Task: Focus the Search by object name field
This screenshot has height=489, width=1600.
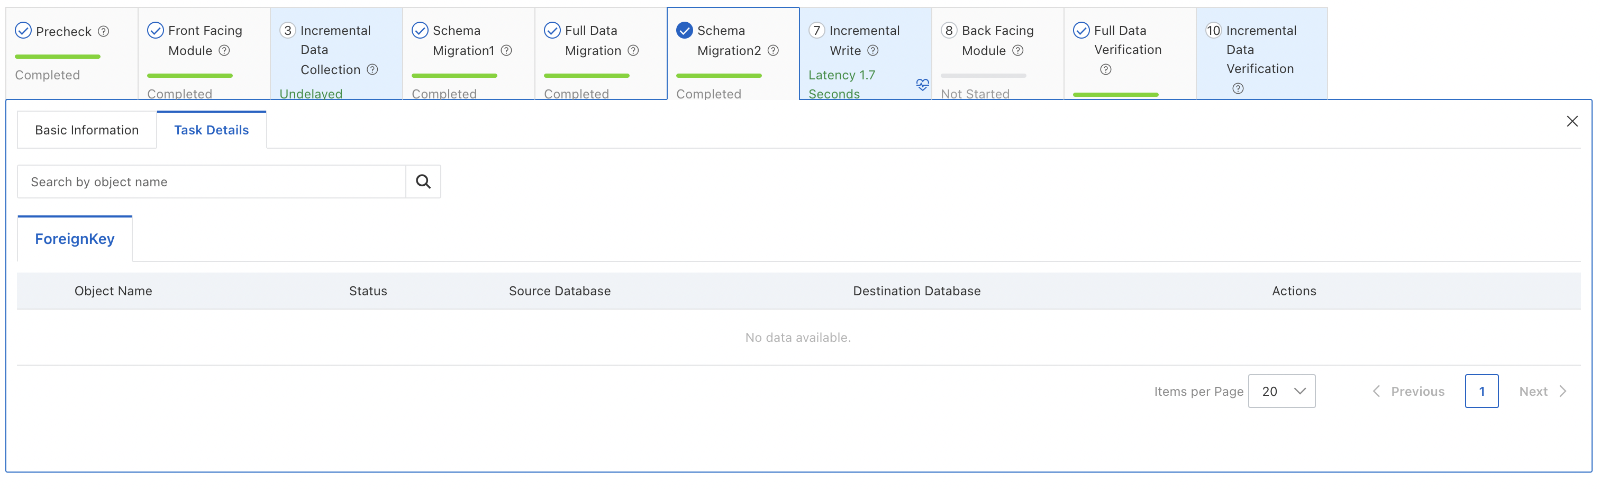Action: [211, 182]
